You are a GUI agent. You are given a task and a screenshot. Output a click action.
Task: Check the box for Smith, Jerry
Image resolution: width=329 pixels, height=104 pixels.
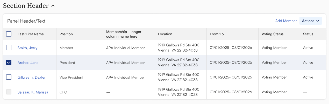[9, 48]
